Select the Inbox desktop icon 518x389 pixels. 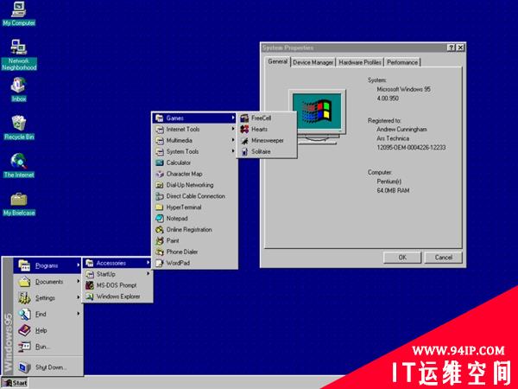coord(18,90)
